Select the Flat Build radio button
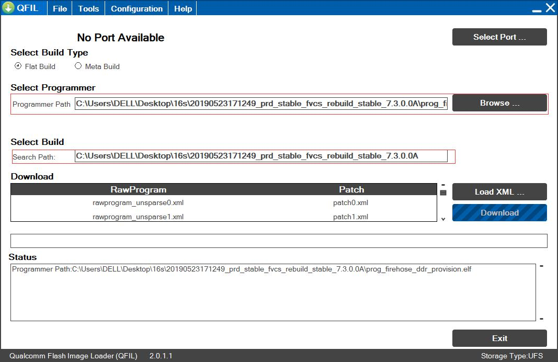This screenshot has width=558, height=362. (x=18, y=66)
